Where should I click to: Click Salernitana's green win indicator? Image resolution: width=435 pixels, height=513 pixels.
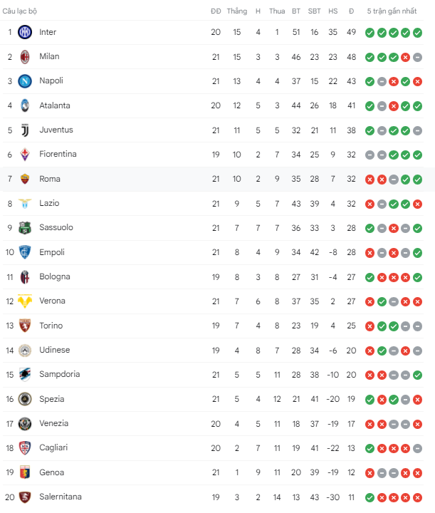[370, 497]
